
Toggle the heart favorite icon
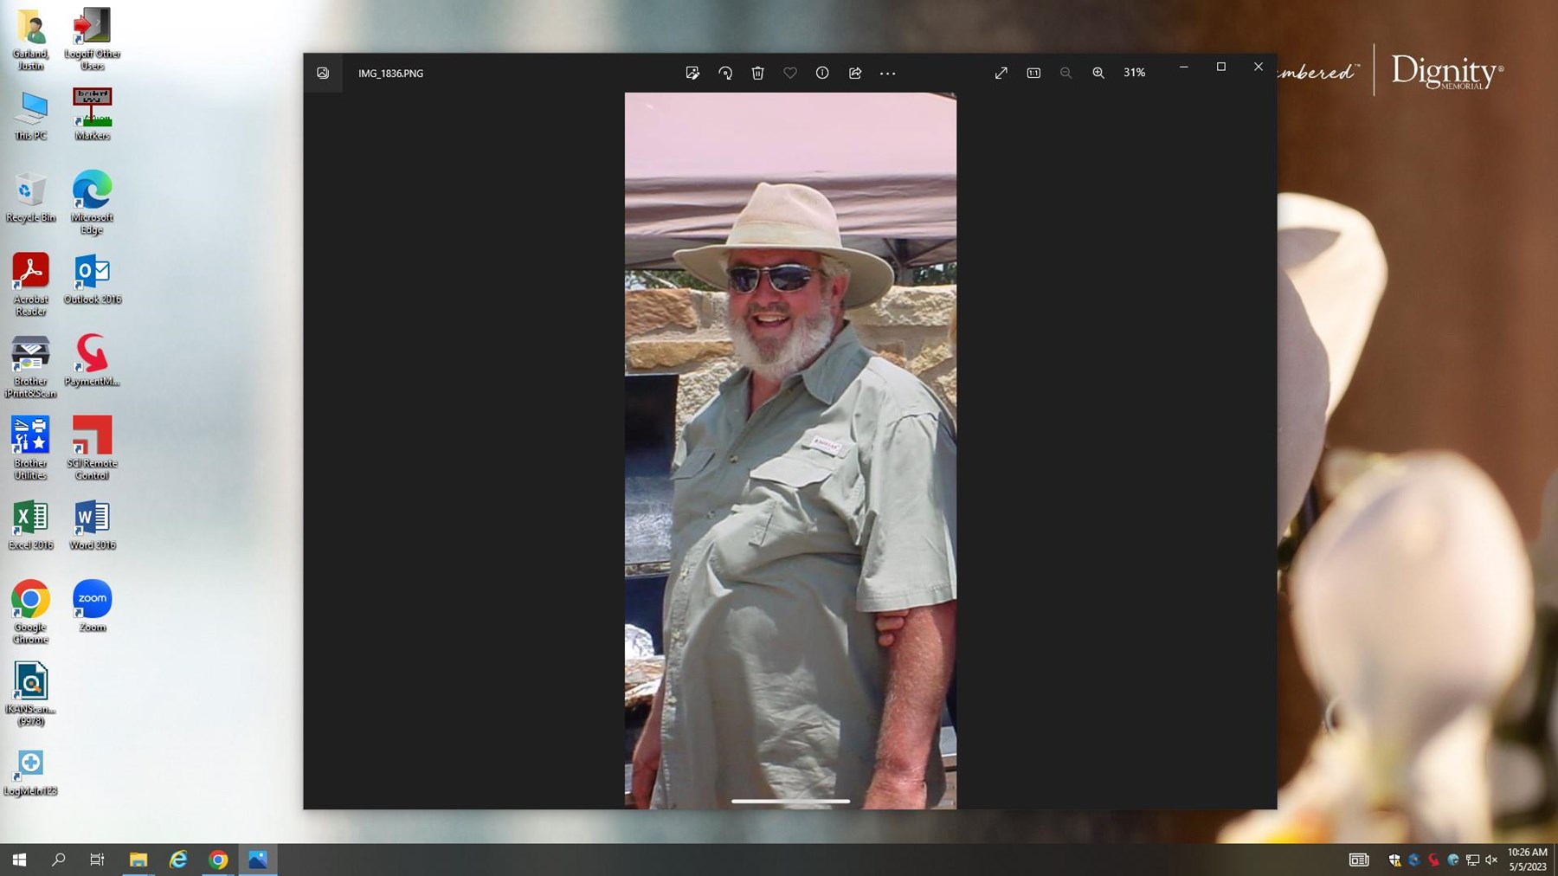[790, 74]
